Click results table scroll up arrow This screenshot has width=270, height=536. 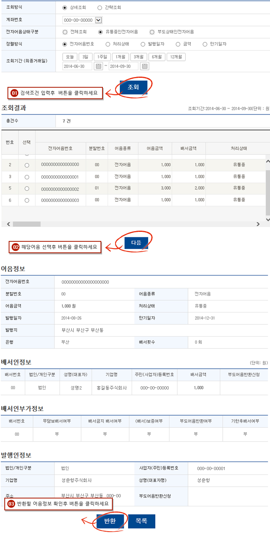click(x=268, y=161)
